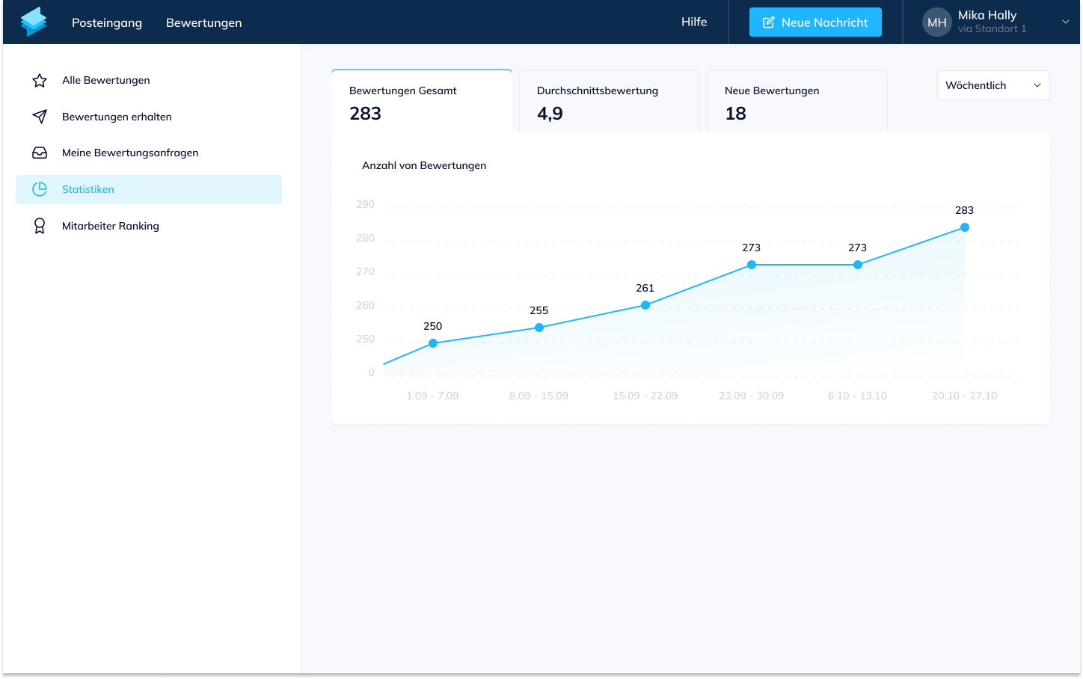Expand the Mika Hally account menu chevron
The height and width of the screenshot is (679, 1083).
(1065, 22)
